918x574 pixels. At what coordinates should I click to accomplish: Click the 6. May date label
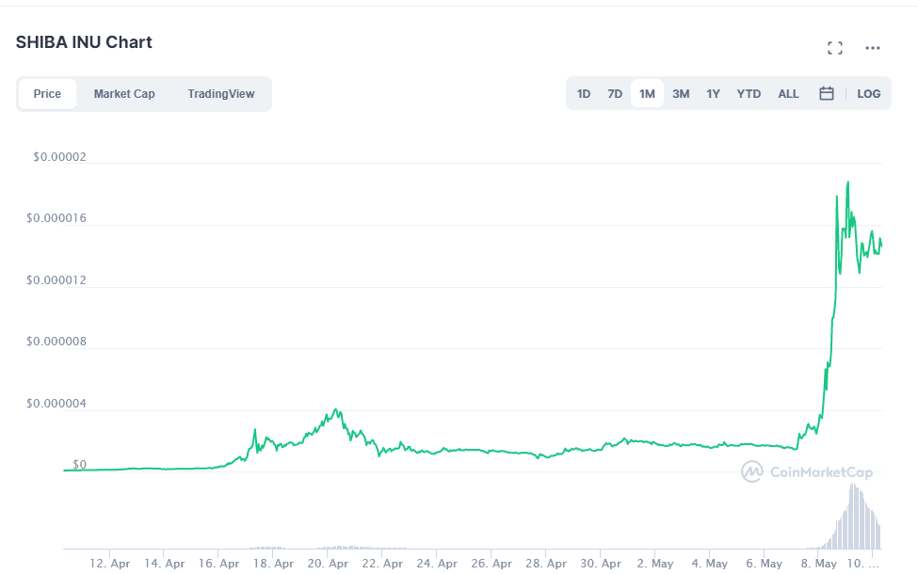(x=764, y=564)
